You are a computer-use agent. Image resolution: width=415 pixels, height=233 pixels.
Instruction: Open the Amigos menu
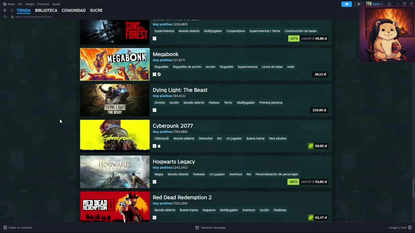pyautogui.click(x=30, y=4)
